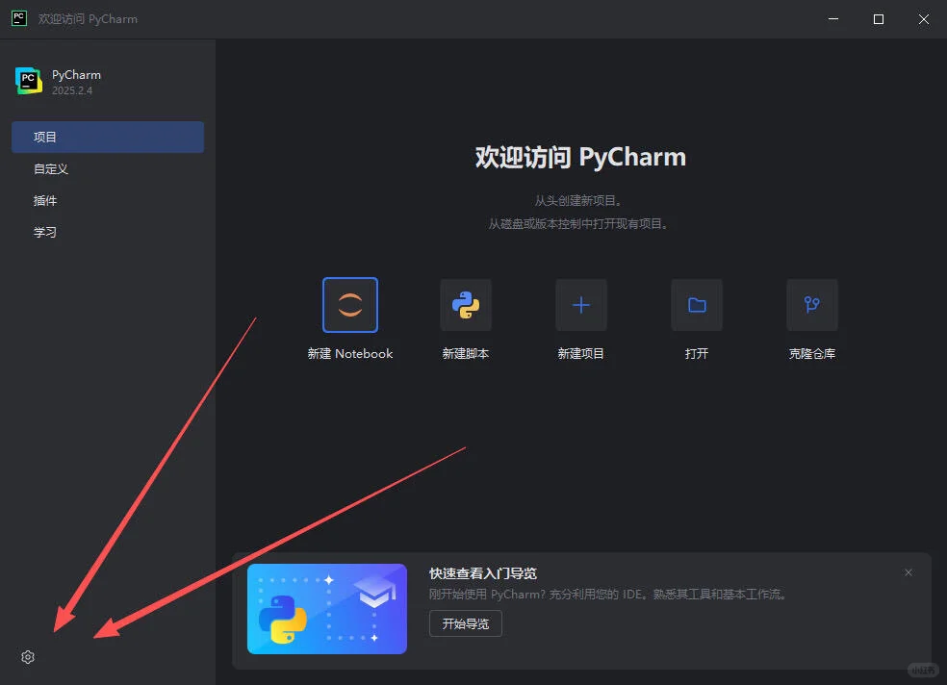Open the settings gear in the bottom left

pyautogui.click(x=27, y=656)
